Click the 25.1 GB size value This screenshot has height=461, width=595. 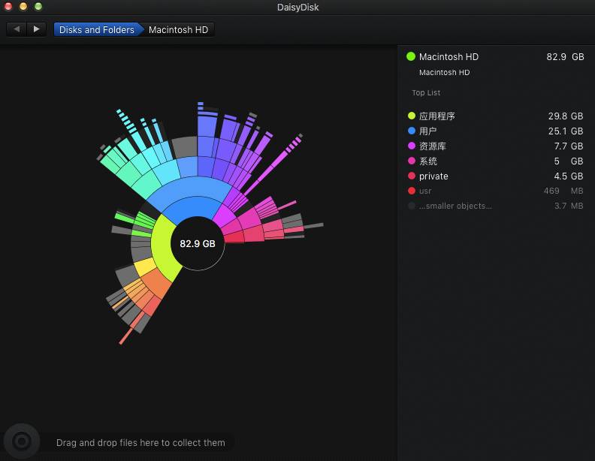pyautogui.click(x=565, y=131)
